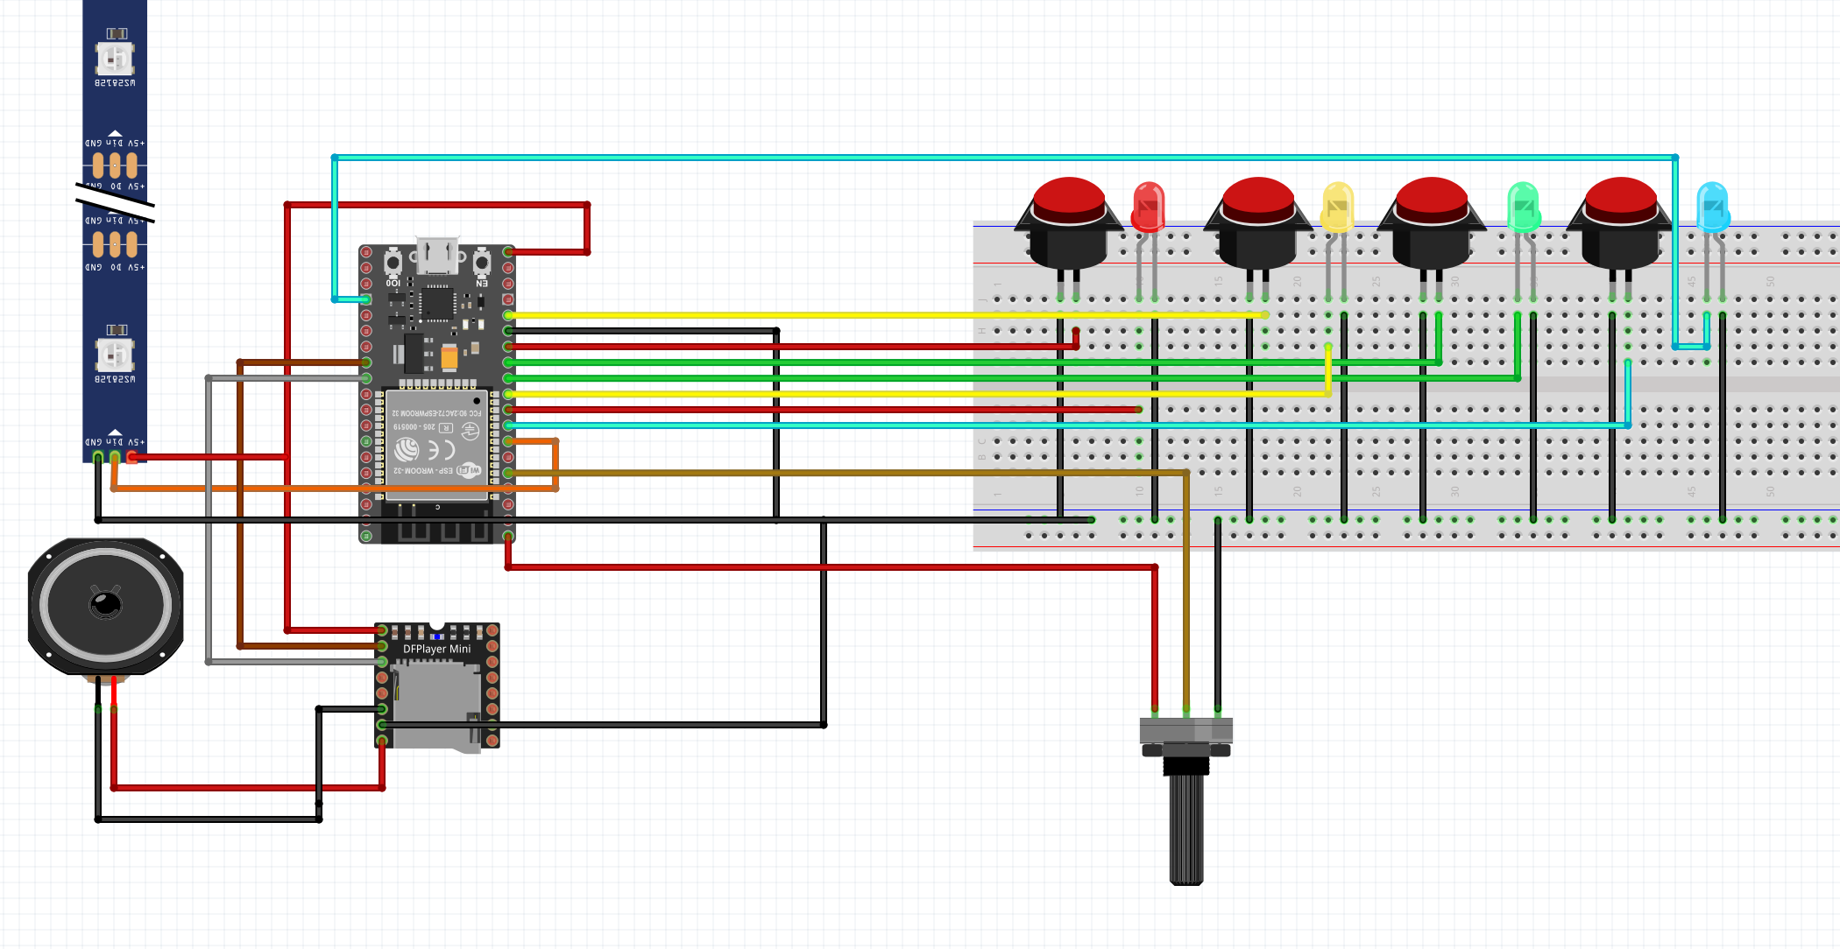This screenshot has width=1840, height=949.
Task: Click the blue LED on breadboard
Action: click(x=1712, y=207)
